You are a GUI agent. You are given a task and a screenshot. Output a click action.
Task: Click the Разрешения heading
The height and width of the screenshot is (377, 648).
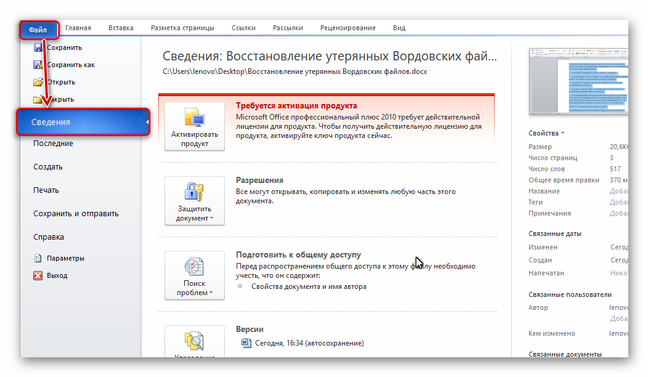259,180
